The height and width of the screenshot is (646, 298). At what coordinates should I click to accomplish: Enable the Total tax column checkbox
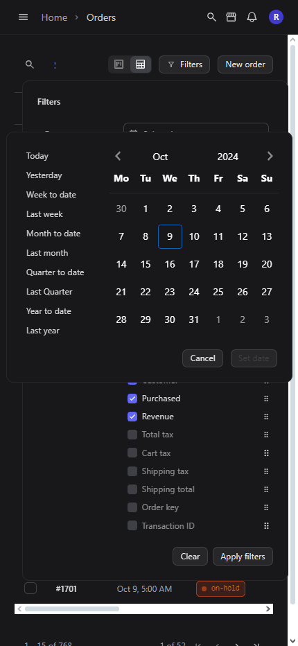(132, 435)
